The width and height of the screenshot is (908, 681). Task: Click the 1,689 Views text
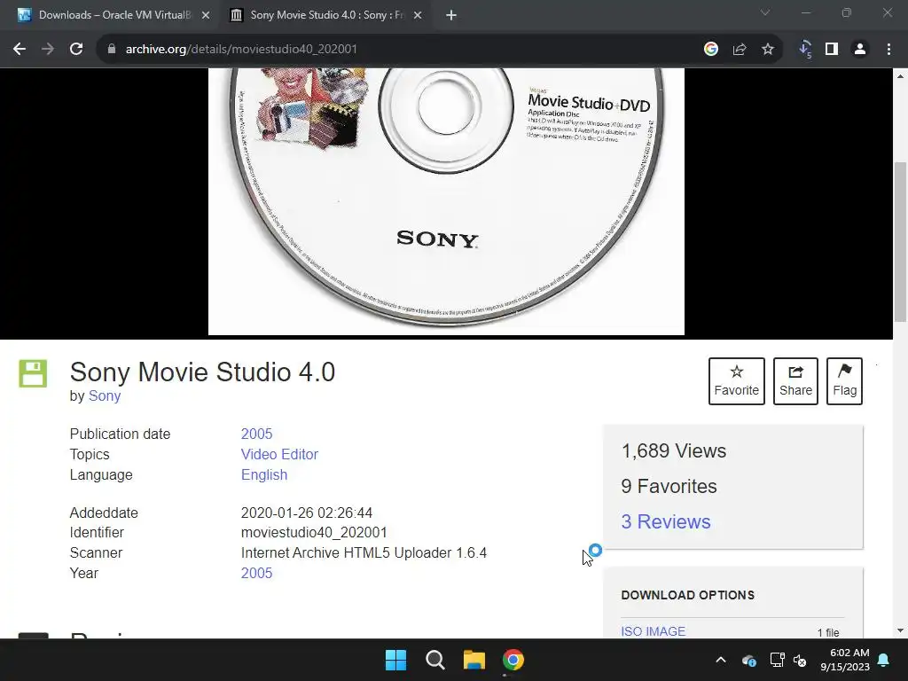[674, 450]
